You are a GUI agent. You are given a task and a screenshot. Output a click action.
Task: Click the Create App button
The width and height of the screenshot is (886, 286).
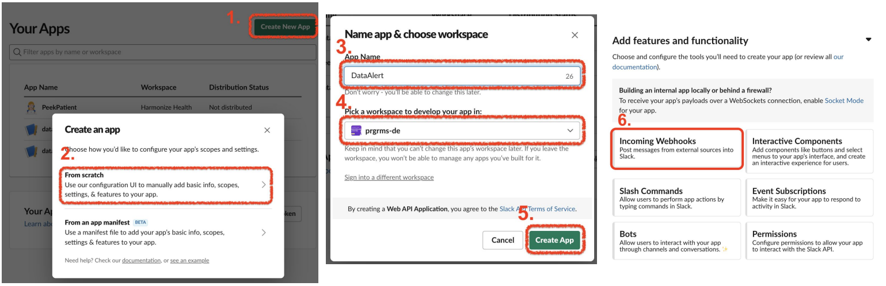pyautogui.click(x=554, y=240)
